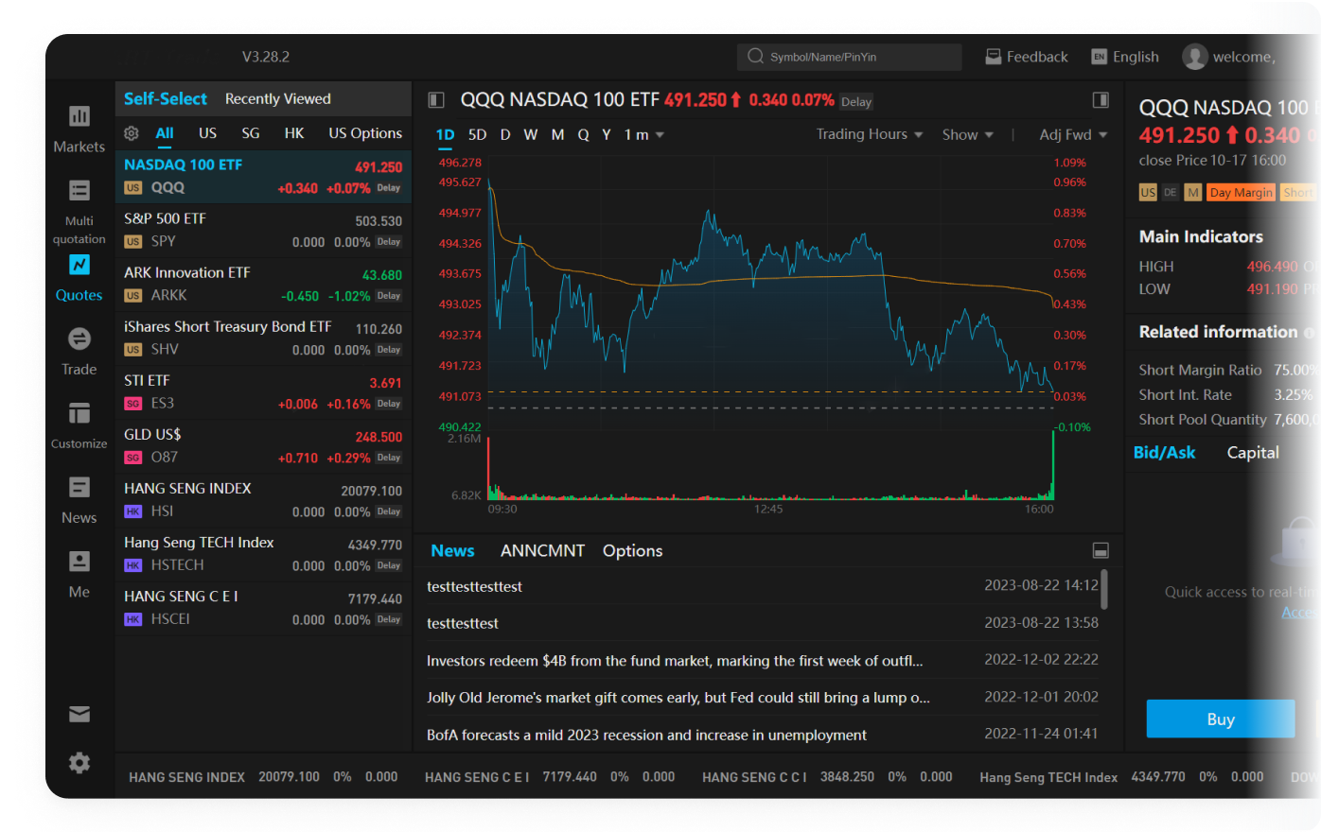The height and width of the screenshot is (832, 1321).
Task: Select GLD US$ O87 row
Action: pos(263,446)
